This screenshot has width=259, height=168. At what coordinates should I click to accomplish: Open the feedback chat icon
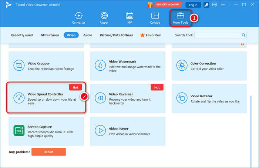pyautogui.click(x=215, y=4)
